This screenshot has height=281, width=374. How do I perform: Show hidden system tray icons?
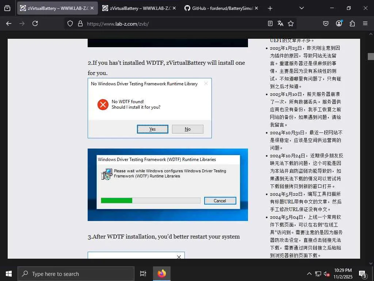pos(309,274)
